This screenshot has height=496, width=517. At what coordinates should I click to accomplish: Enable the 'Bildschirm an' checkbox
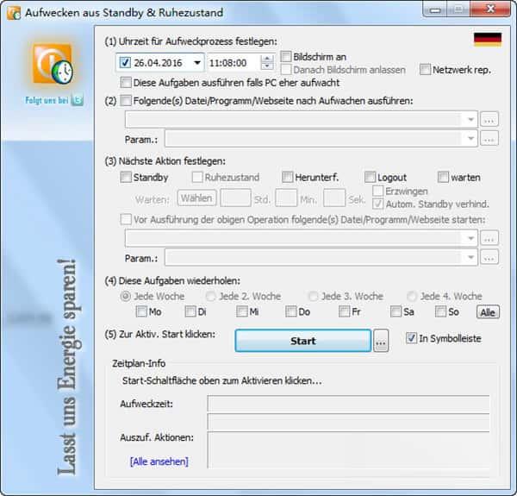(x=286, y=56)
